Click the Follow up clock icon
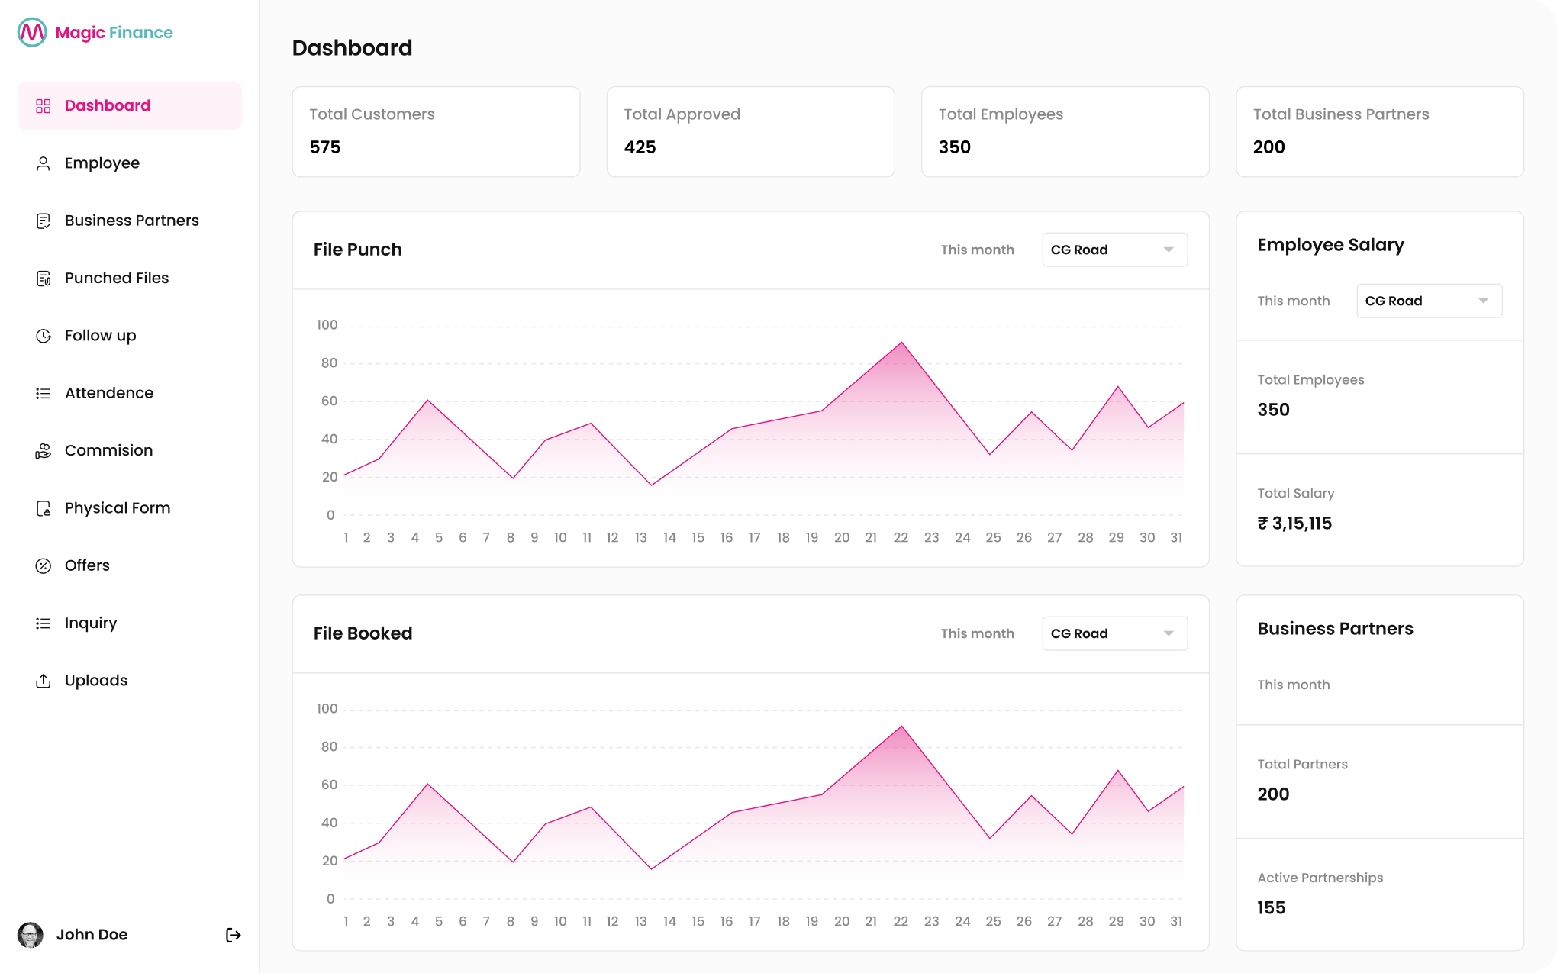 [x=44, y=336]
